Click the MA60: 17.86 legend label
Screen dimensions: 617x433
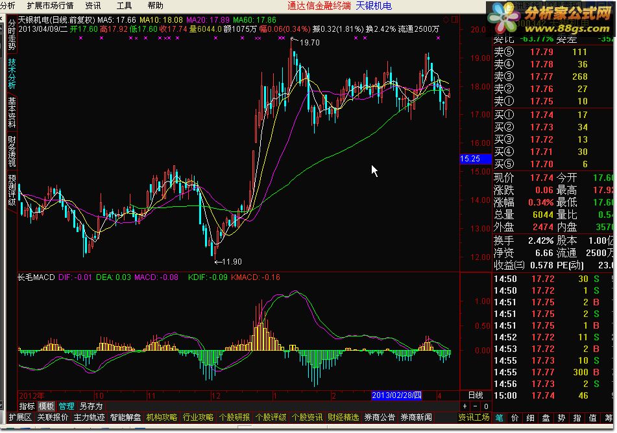coord(254,19)
